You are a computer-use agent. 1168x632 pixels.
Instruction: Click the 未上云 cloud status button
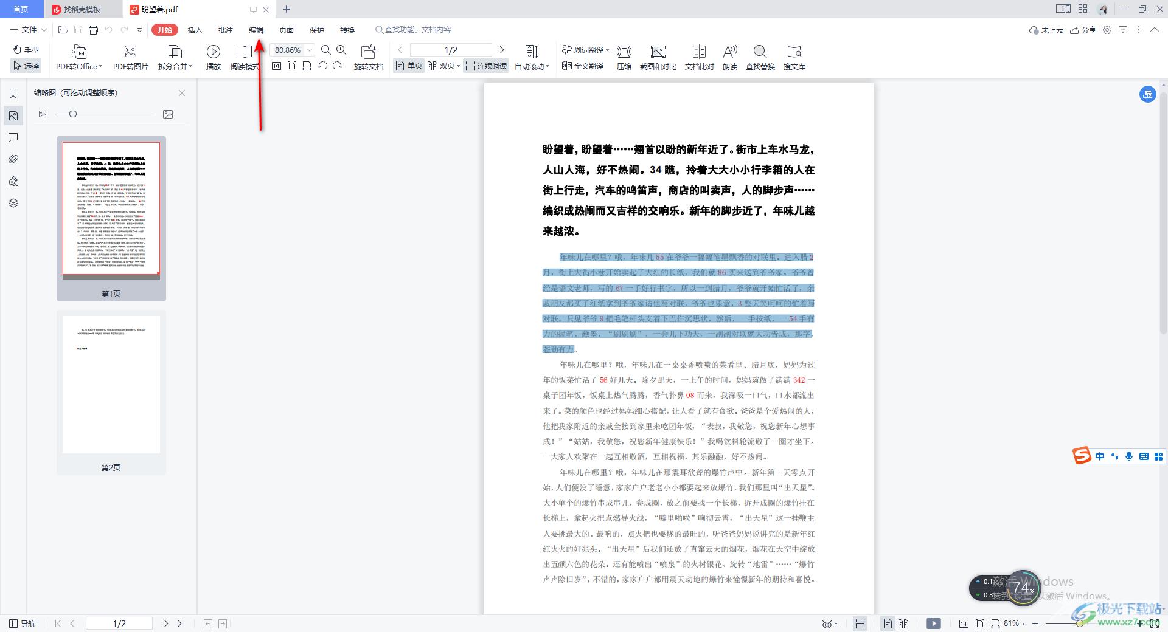click(1046, 30)
